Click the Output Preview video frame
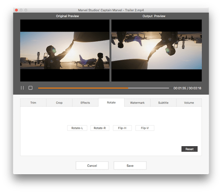 [x=157, y=50]
